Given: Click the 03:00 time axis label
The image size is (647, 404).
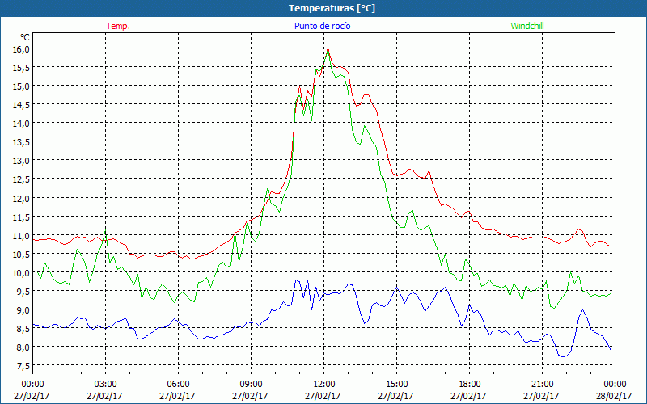Looking at the screenshot, I should (x=106, y=385).
